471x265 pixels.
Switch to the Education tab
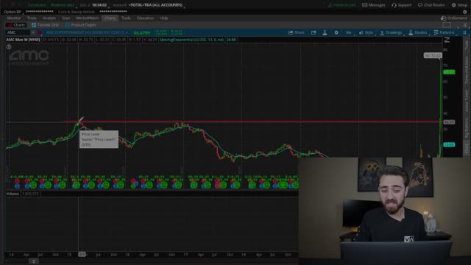[x=145, y=18]
